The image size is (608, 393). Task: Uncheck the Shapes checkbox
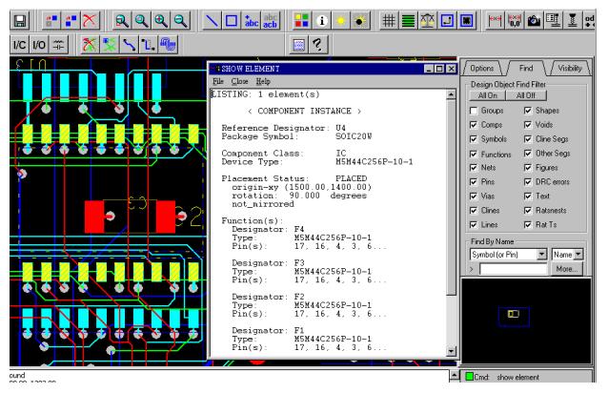[528, 111]
